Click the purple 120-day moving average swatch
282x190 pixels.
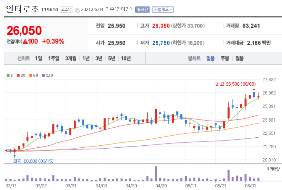[x=43, y=75]
